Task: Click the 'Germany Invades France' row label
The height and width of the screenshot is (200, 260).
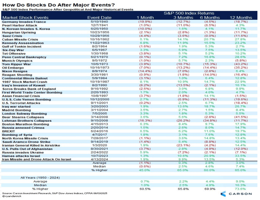Action: (x=24, y=22)
